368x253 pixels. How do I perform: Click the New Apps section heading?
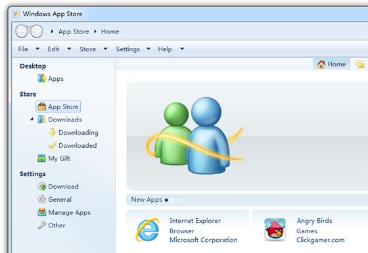[x=147, y=200]
